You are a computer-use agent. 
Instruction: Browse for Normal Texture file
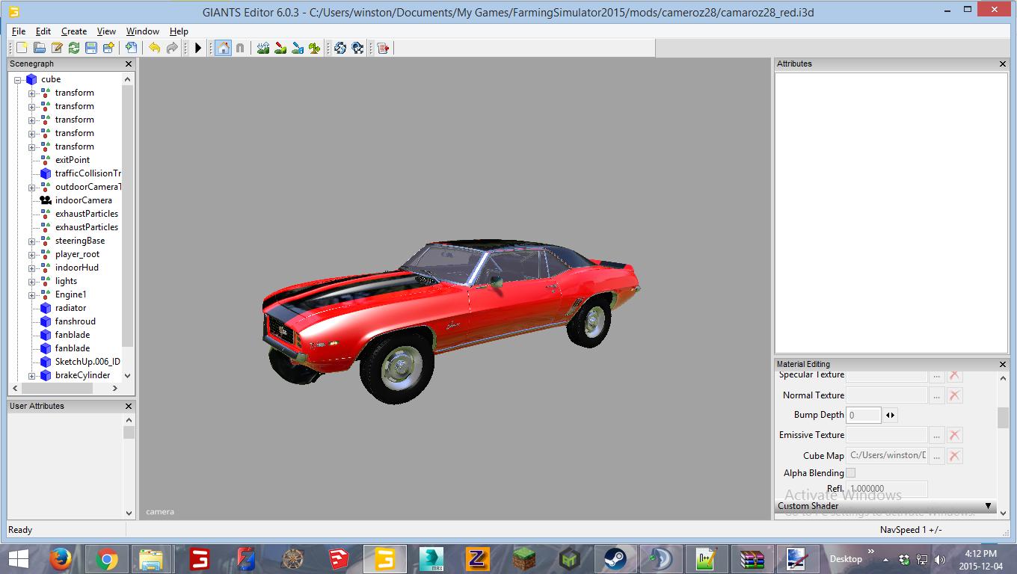(936, 395)
